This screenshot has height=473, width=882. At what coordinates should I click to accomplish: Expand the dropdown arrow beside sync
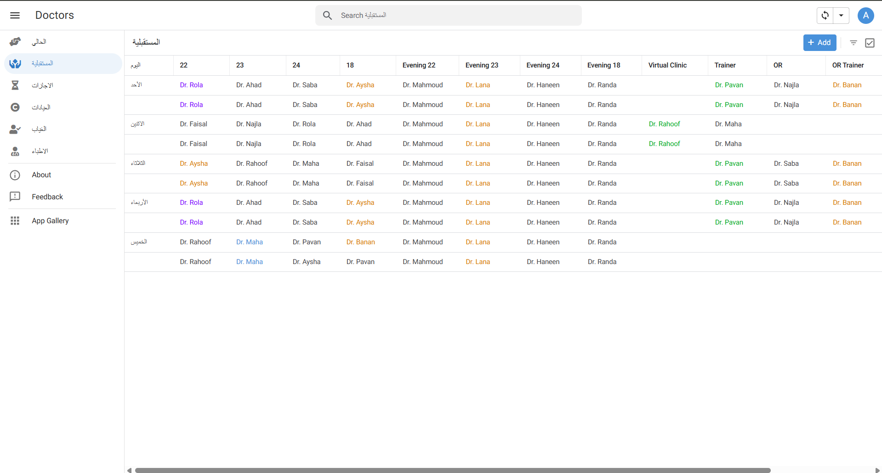click(841, 15)
